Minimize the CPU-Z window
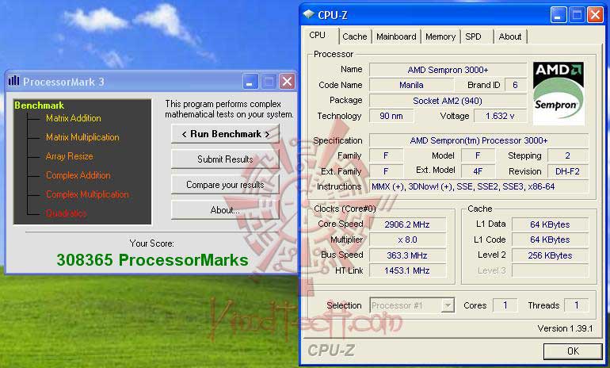This screenshot has width=610, height=368. pos(559,15)
